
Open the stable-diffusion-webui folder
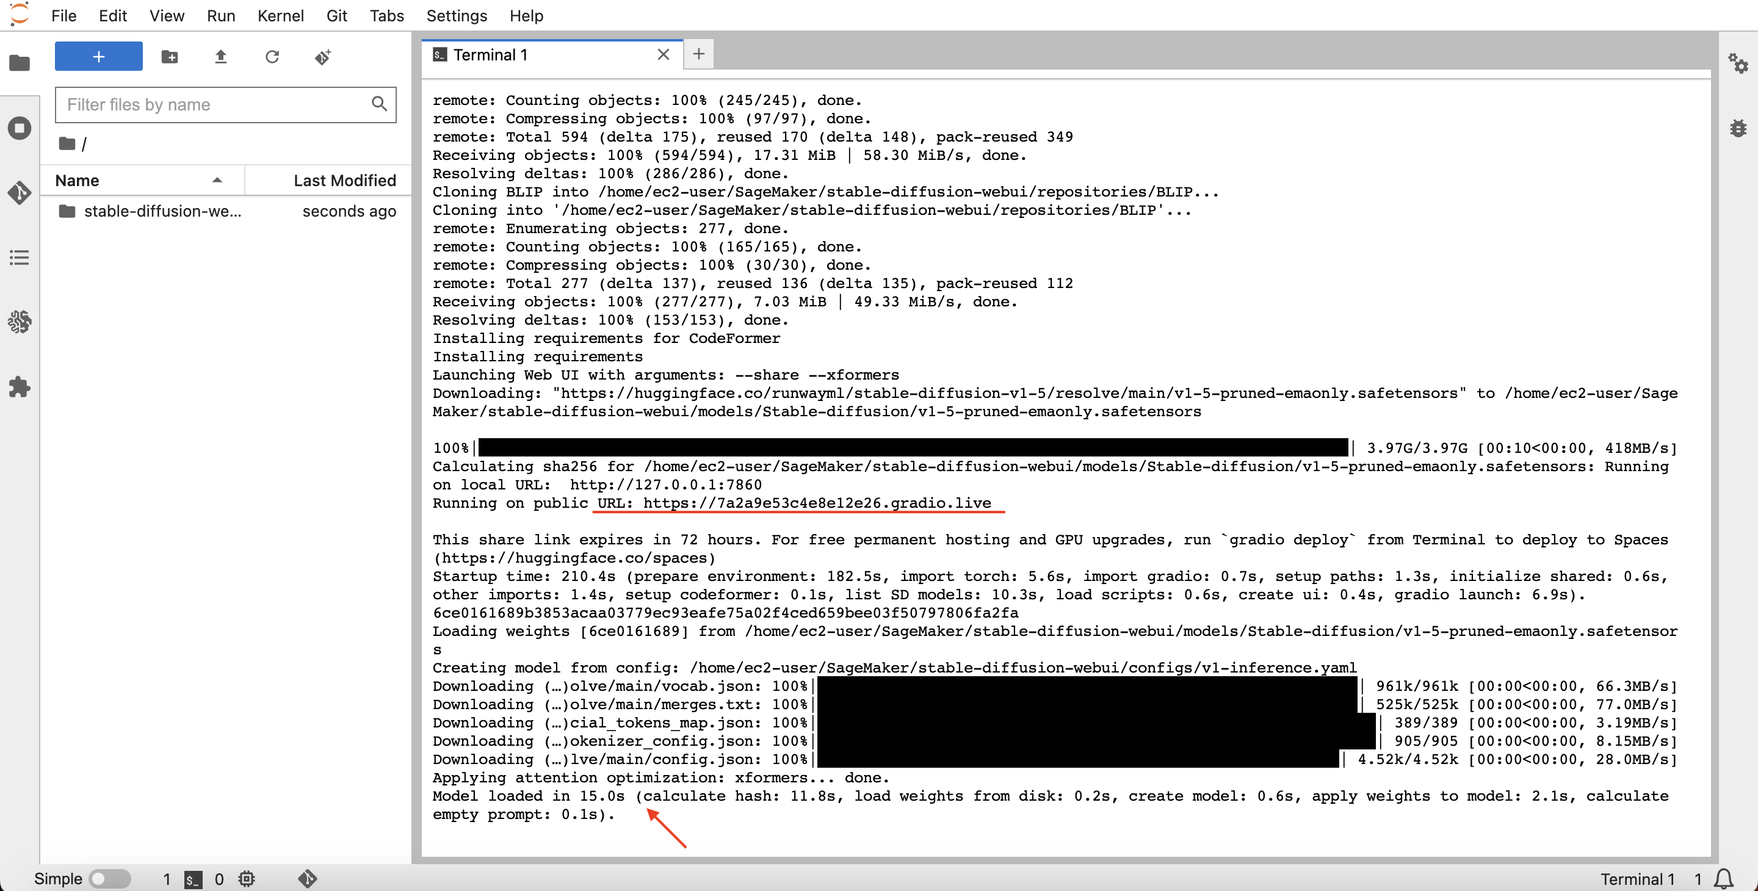click(x=162, y=212)
